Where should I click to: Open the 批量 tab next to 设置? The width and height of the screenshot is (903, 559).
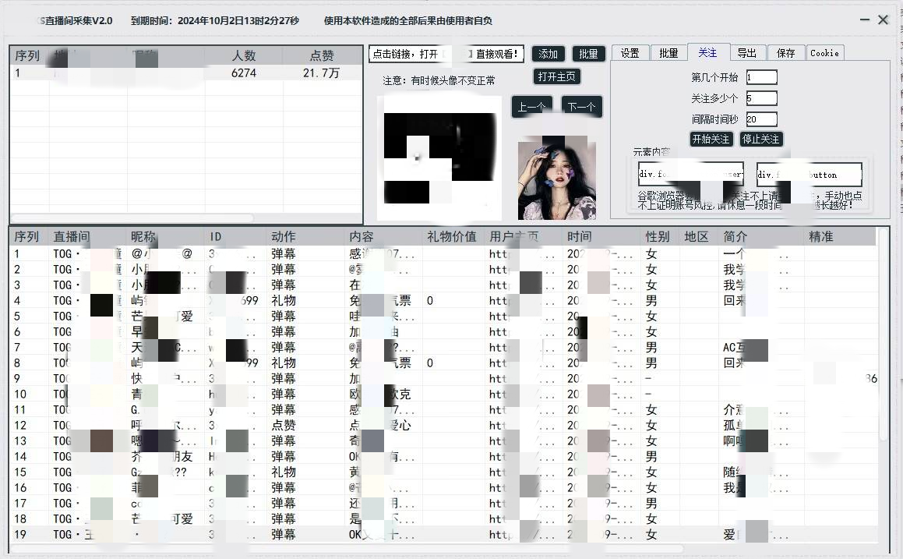[x=668, y=53]
